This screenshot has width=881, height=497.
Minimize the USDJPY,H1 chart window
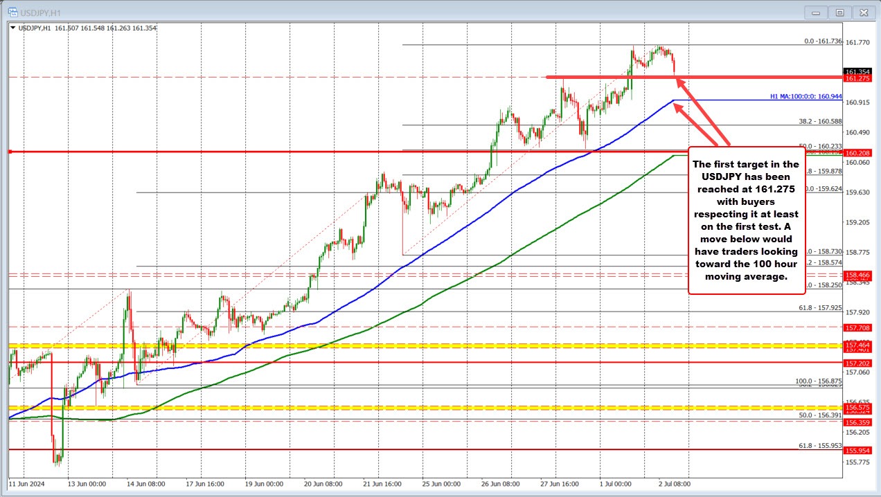(815, 12)
